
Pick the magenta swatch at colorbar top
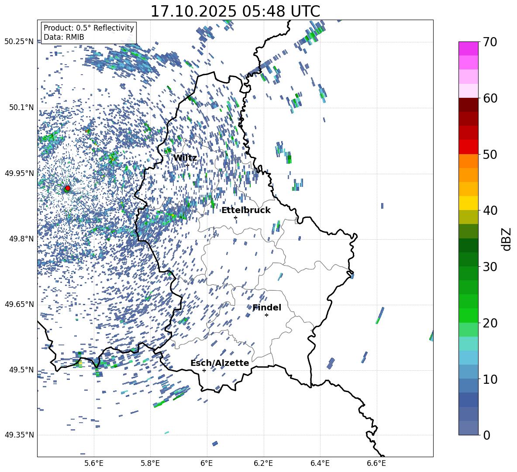[469, 48]
